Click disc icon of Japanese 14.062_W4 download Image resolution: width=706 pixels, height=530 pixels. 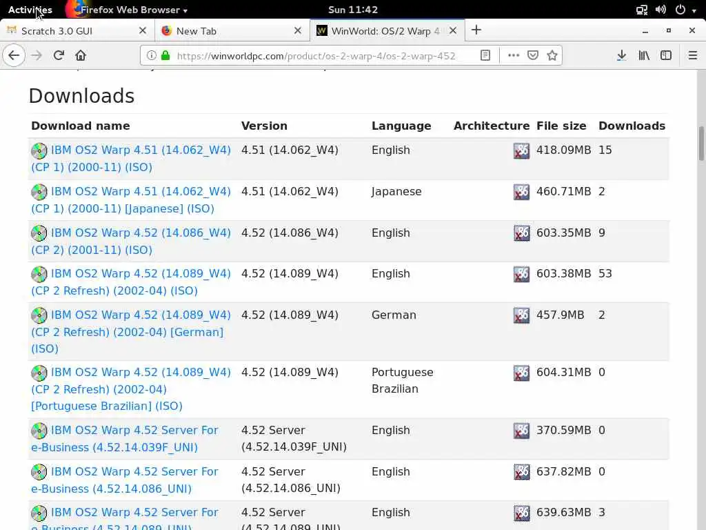(x=39, y=192)
